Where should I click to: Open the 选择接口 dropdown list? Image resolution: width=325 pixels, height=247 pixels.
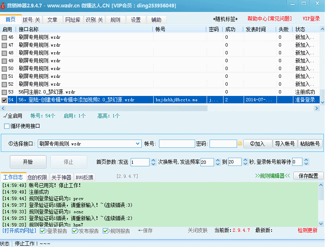tap(138, 144)
